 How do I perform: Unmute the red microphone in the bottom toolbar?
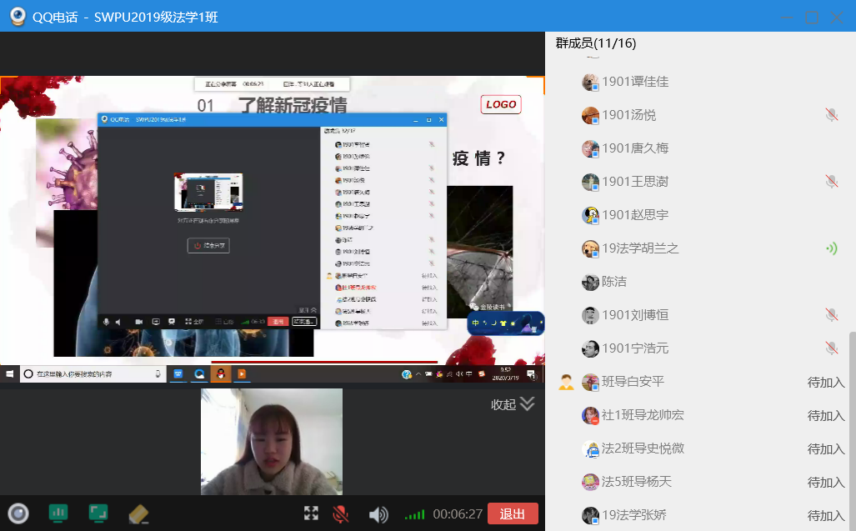click(x=341, y=513)
